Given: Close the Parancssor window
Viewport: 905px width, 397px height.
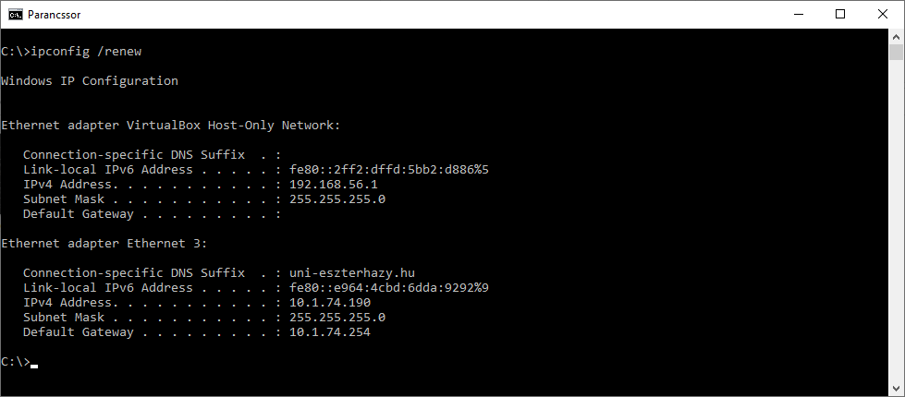Looking at the screenshot, I should tap(883, 15).
